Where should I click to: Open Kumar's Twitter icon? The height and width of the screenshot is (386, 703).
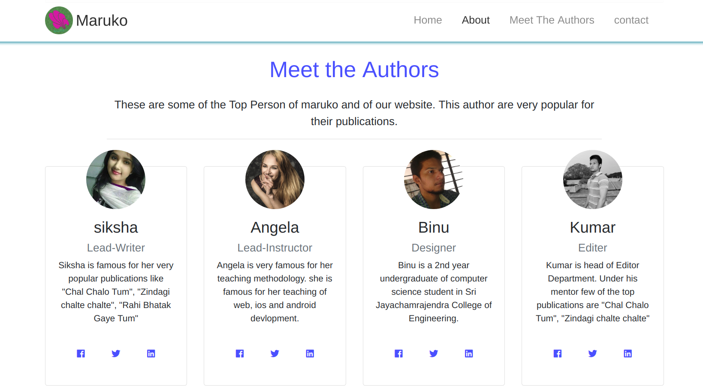click(x=593, y=353)
